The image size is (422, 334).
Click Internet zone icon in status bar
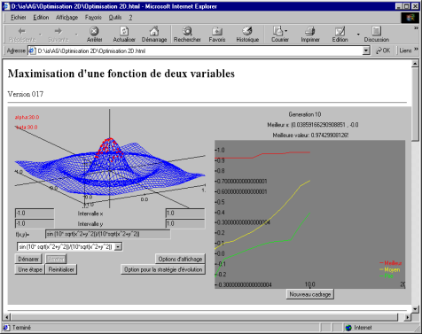(348, 328)
